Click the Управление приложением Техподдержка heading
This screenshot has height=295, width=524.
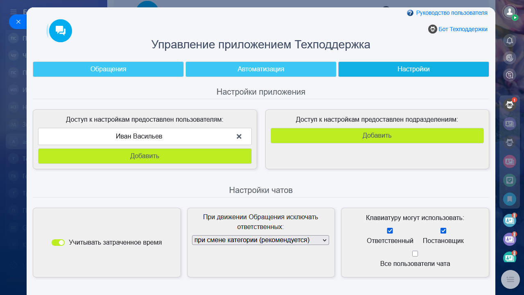[261, 44]
